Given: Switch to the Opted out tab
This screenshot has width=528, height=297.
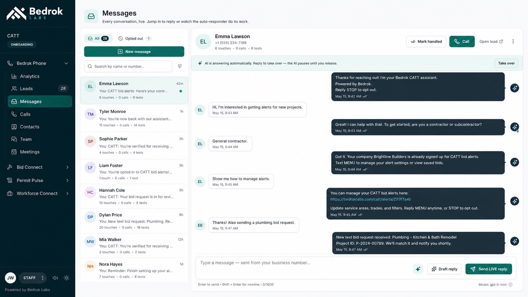Looking at the screenshot, I should tap(135, 39).
